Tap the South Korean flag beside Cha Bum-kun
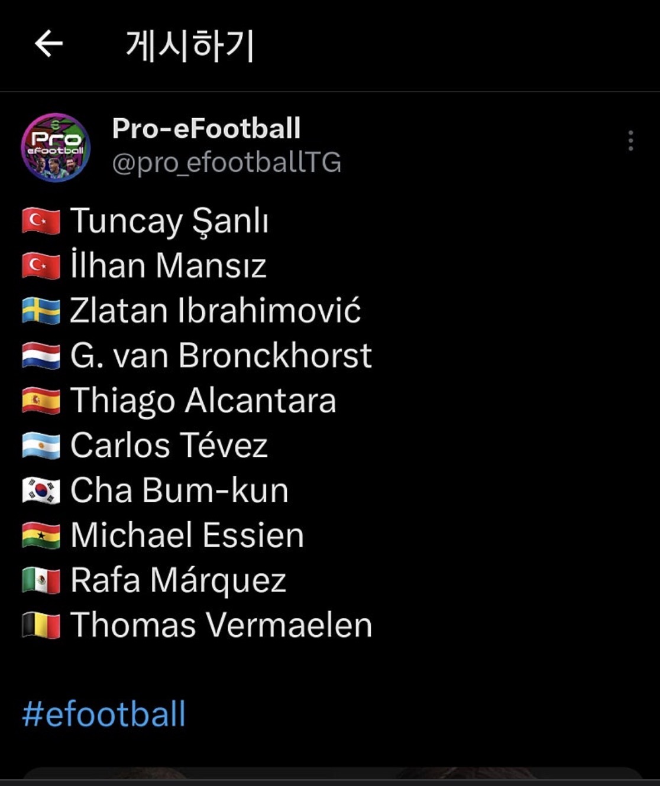The image size is (660, 786). coord(41,491)
